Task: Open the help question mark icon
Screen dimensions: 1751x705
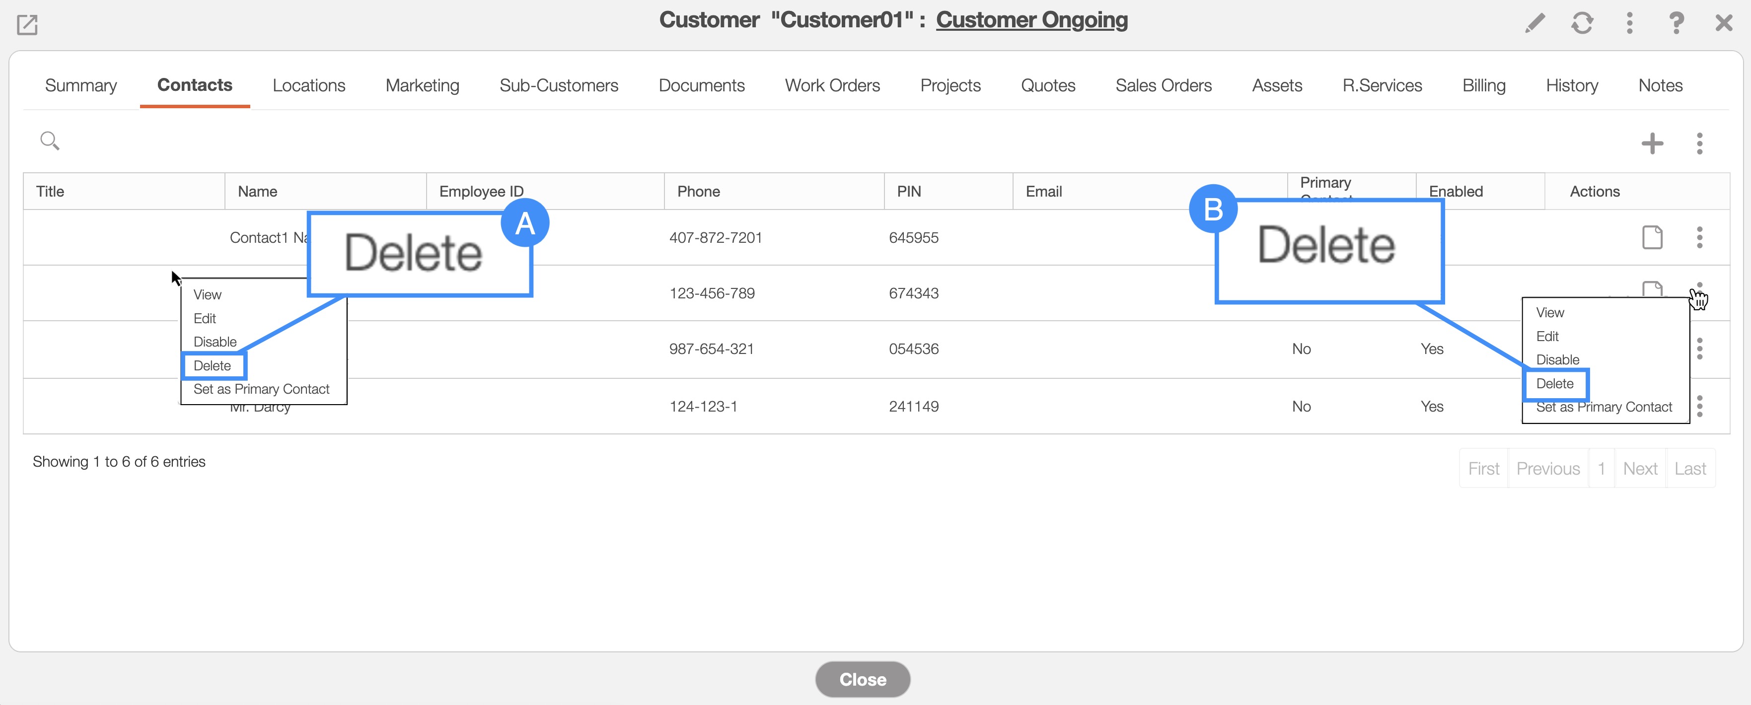Action: [1676, 23]
